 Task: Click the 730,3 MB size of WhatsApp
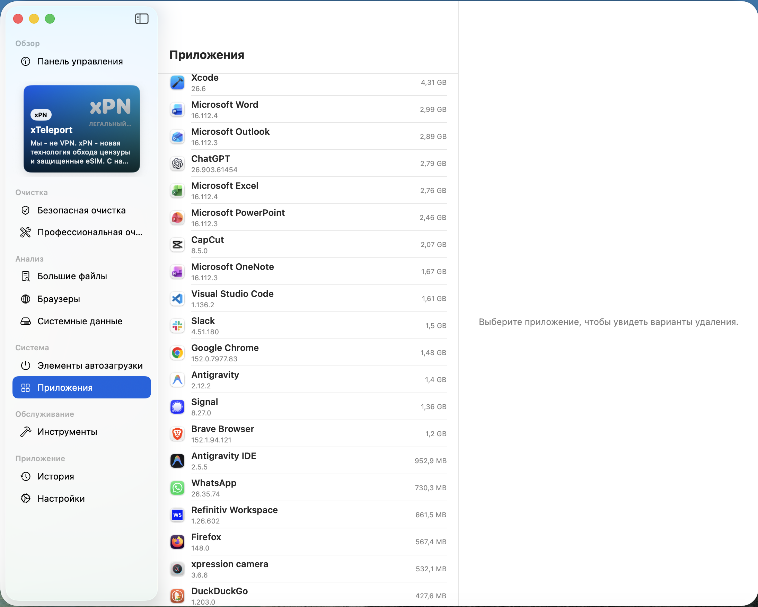pyautogui.click(x=430, y=488)
